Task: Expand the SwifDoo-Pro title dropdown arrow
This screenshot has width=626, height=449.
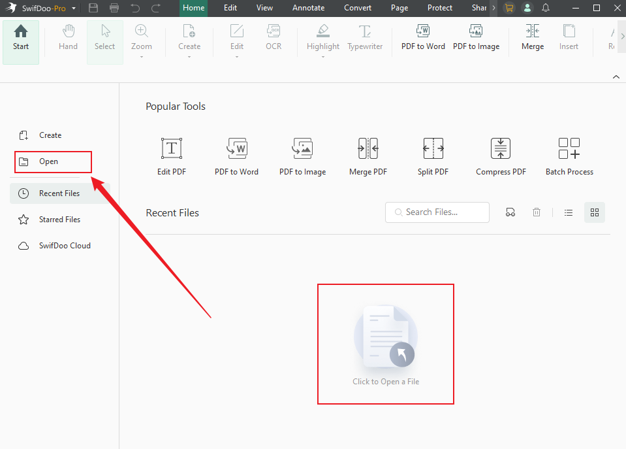Action: [74, 8]
